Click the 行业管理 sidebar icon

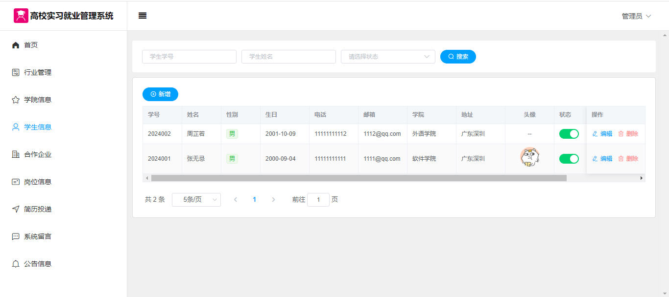(16, 72)
